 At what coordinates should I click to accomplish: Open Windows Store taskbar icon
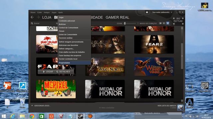[42, 116]
